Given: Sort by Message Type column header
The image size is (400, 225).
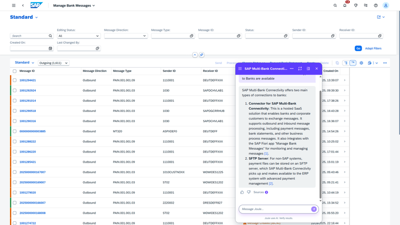Looking at the screenshot, I should (122, 71).
